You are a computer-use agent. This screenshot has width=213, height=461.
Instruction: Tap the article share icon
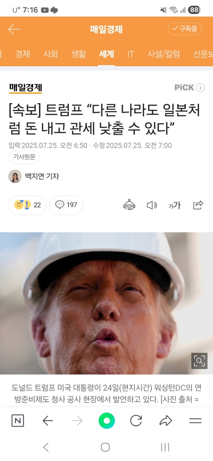198,205
